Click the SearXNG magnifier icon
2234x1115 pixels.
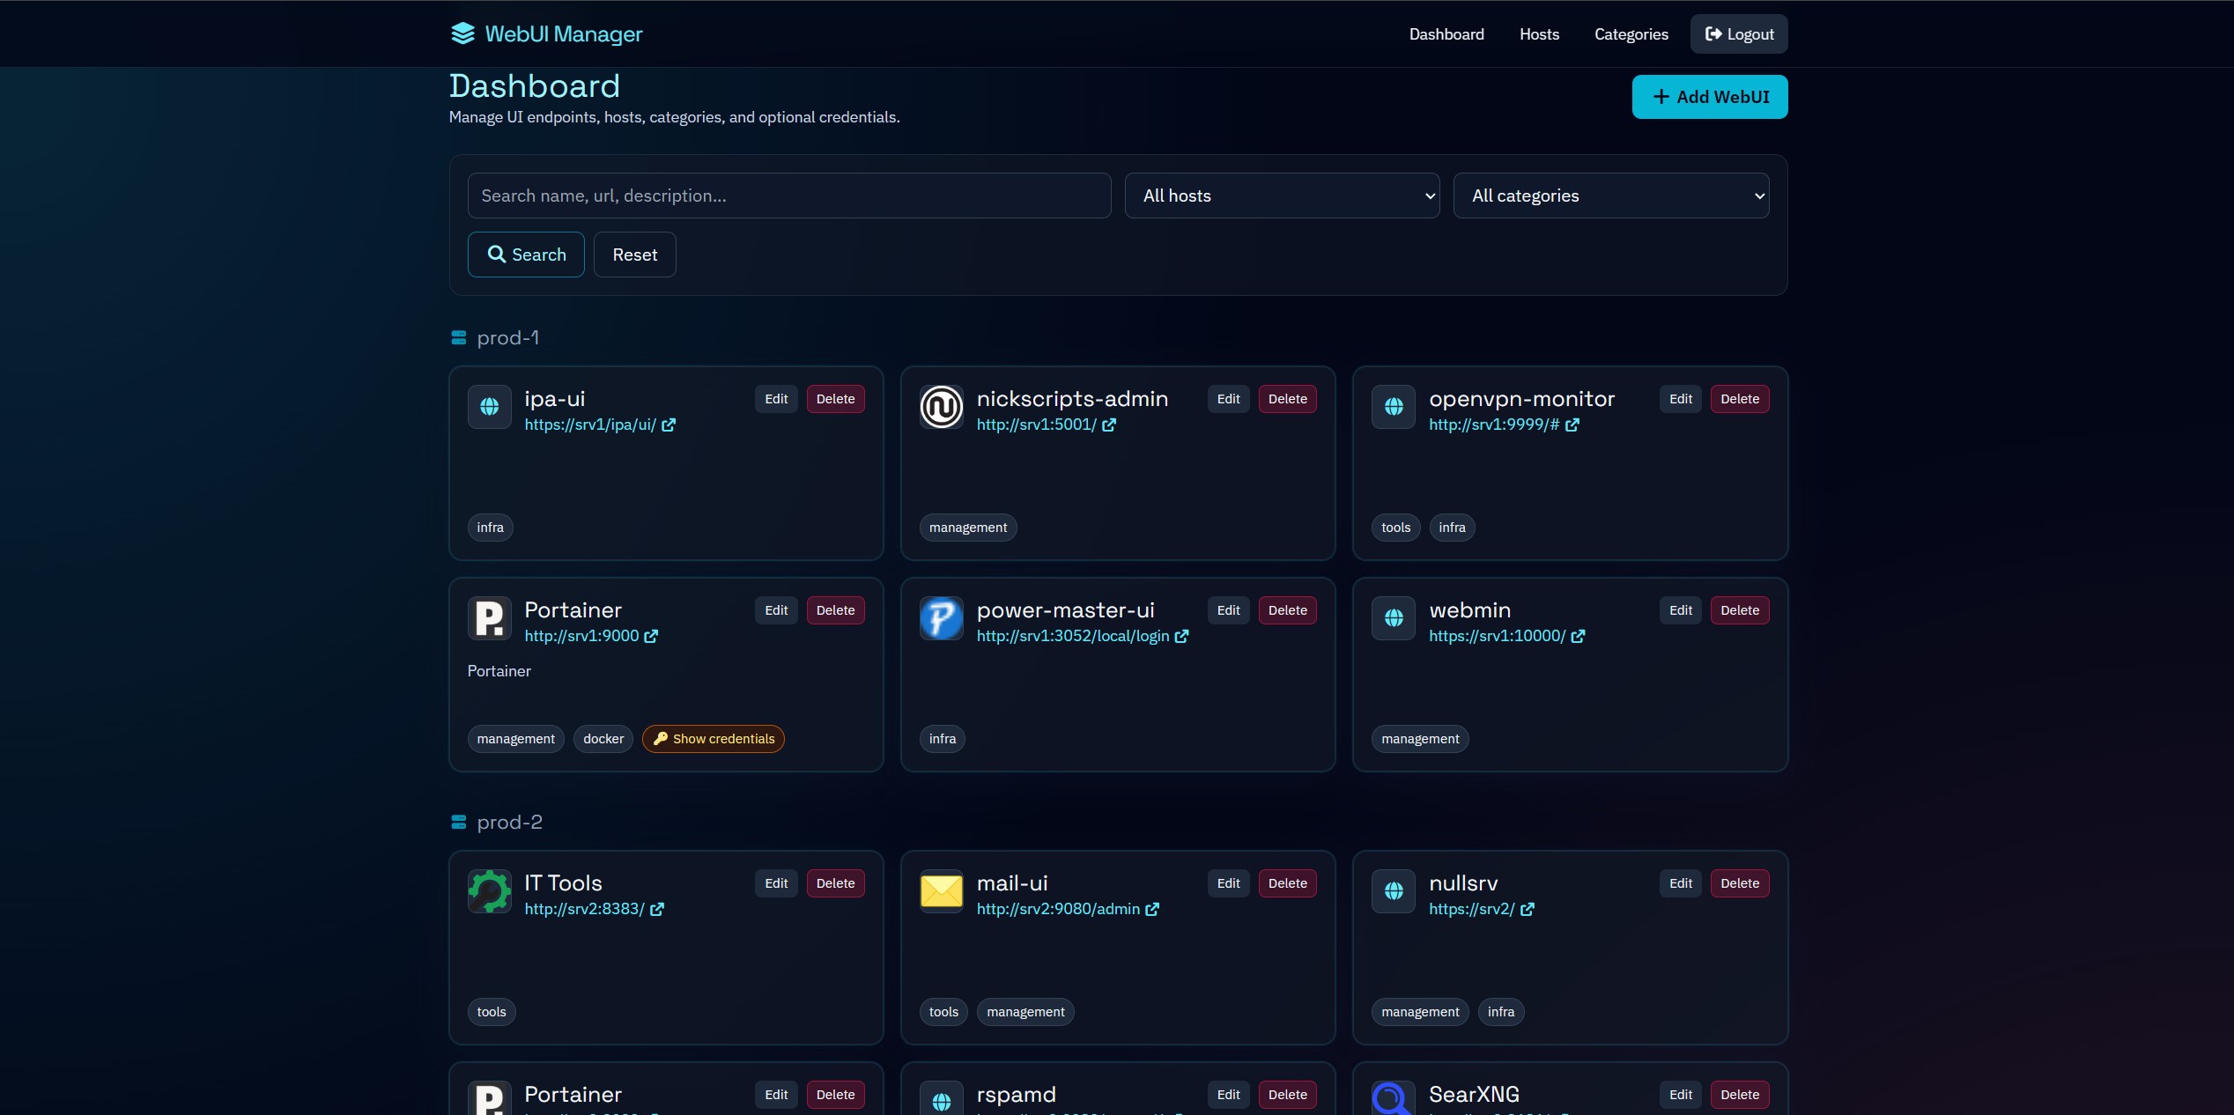coord(1394,1098)
